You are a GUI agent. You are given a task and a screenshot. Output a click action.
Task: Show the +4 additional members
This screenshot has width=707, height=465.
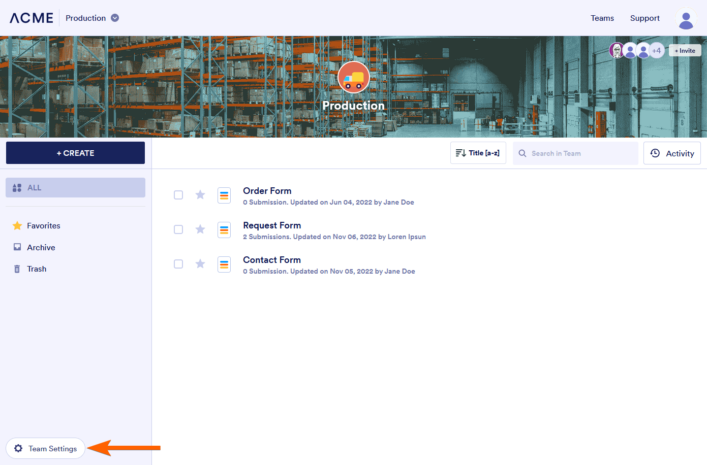(657, 50)
